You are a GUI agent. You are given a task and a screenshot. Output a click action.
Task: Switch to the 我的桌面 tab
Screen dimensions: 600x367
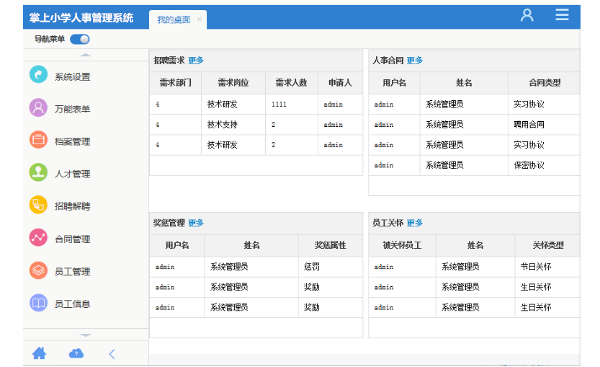coord(174,19)
